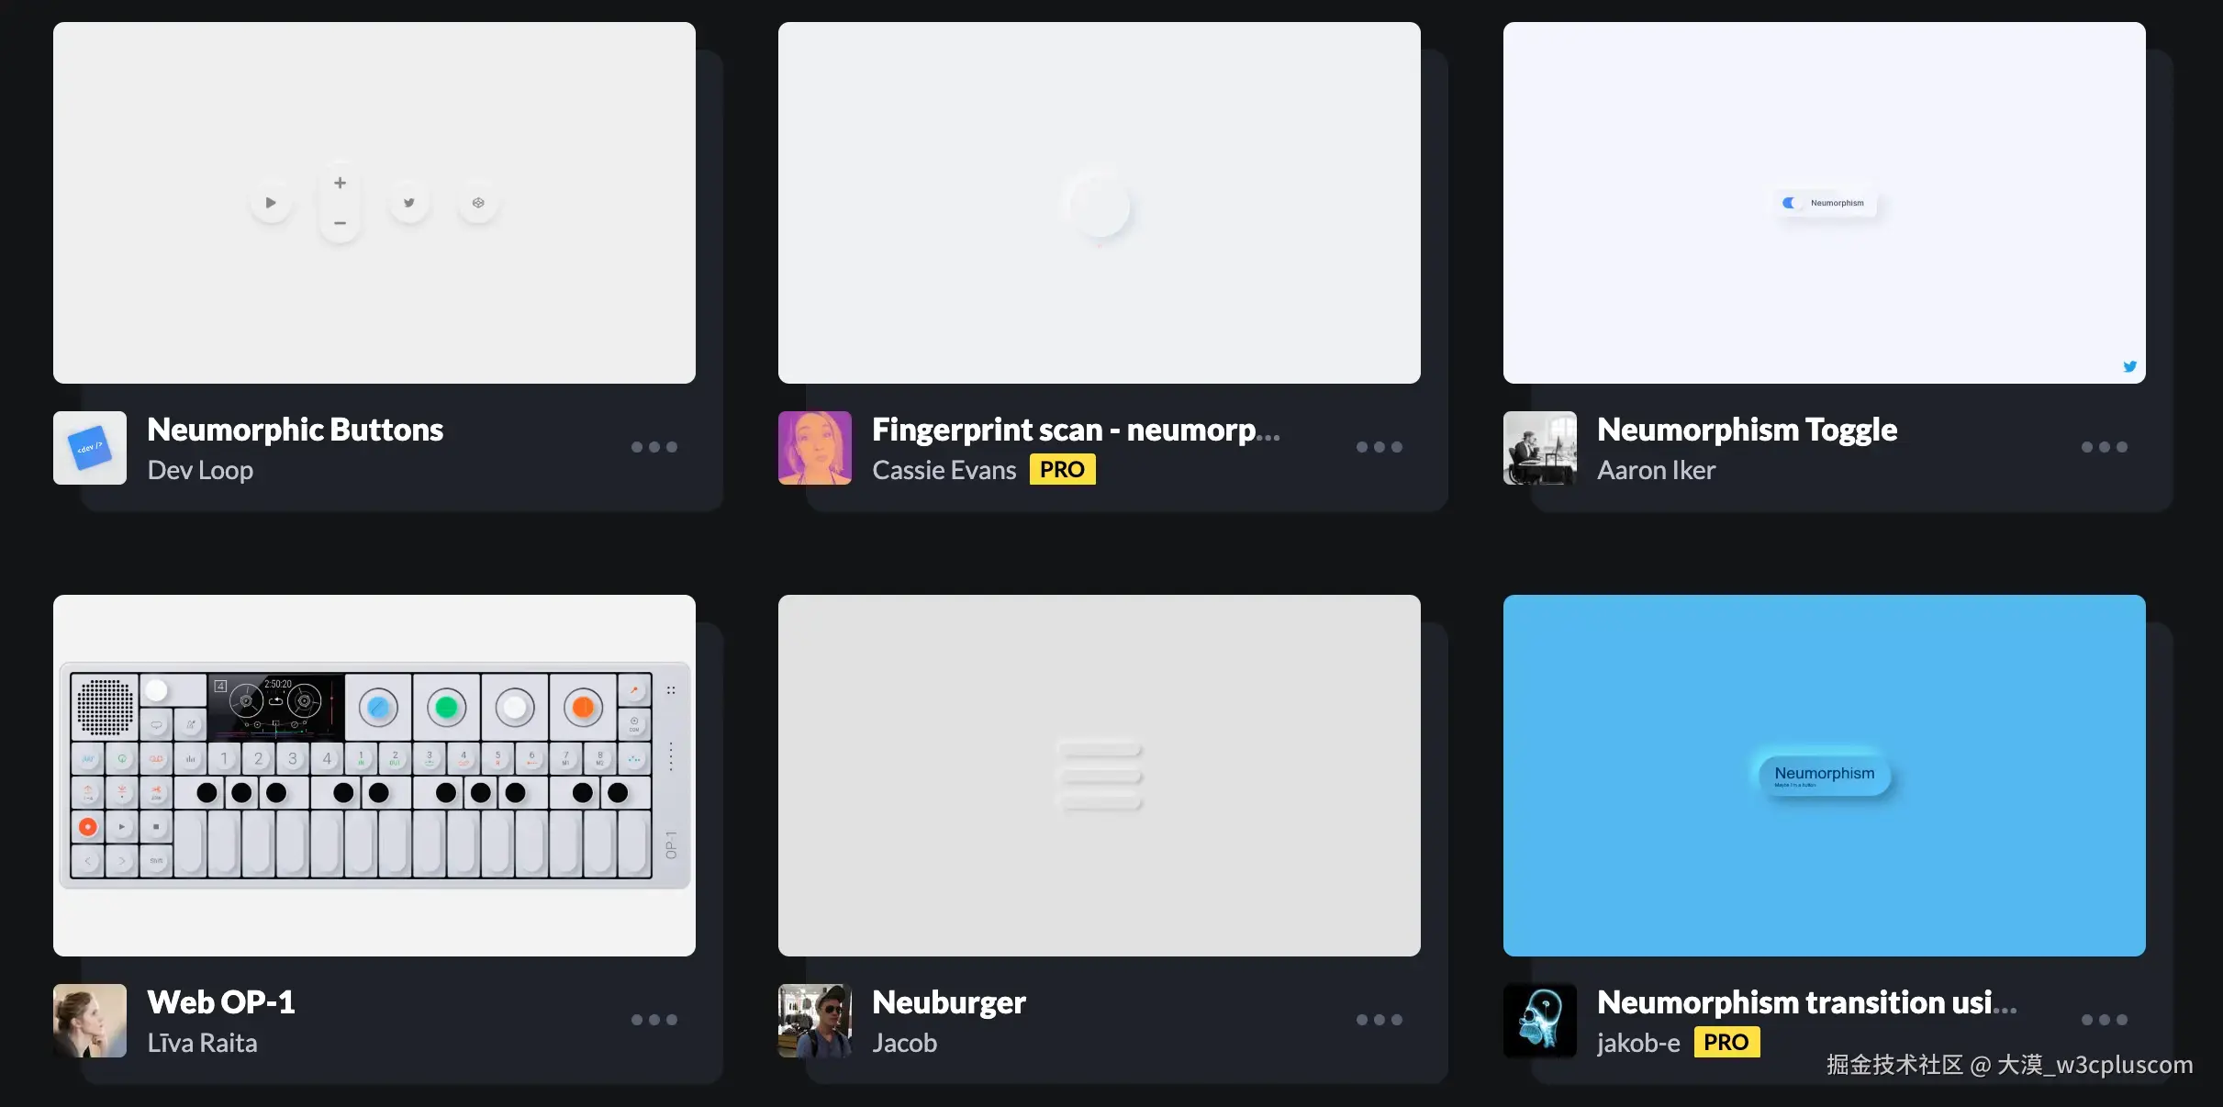Image resolution: width=2223 pixels, height=1107 pixels.
Task: Click the plus icon in Neumorphic Buttons preview
Action: tap(340, 183)
